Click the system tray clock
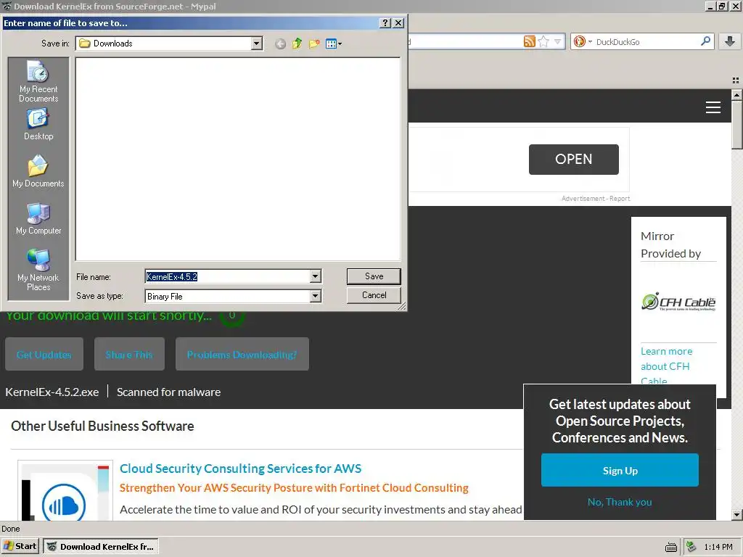743x557 pixels. click(x=718, y=547)
